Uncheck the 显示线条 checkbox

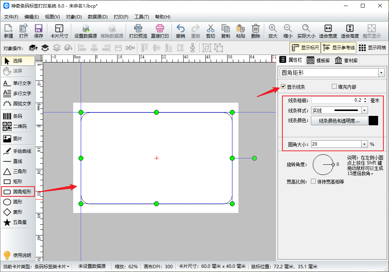pyautogui.click(x=283, y=87)
